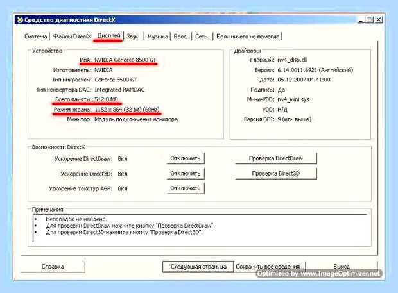Image resolution: width=398 pixels, height=293 pixels.
Task: Click Вкл status beside Ускорение текстур AGP
Action: pos(123,188)
